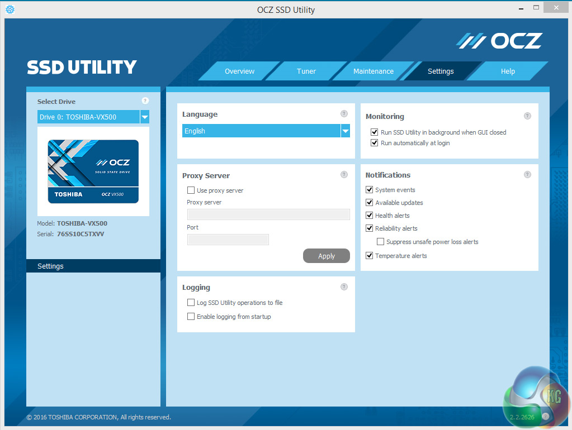Click the Apply button for proxy

[x=327, y=256]
